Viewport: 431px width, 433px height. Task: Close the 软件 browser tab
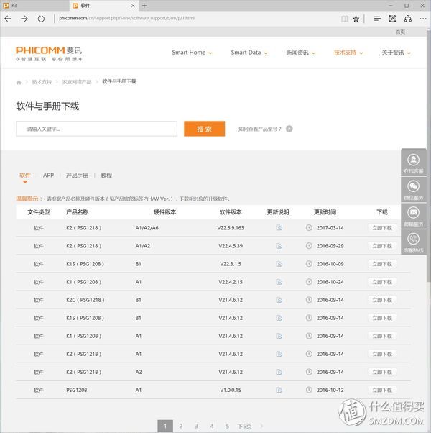tap(133, 6)
